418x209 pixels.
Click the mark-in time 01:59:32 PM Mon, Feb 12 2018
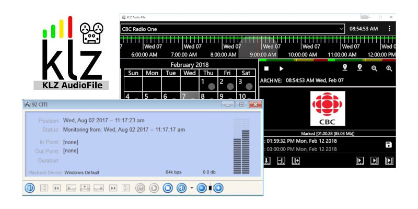(x=302, y=141)
